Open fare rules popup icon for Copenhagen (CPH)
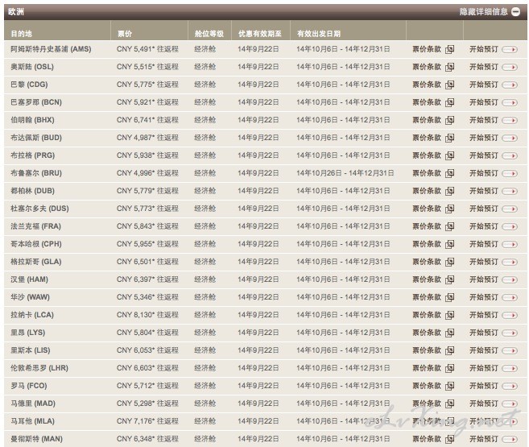This screenshot has width=529, height=447. (449, 244)
